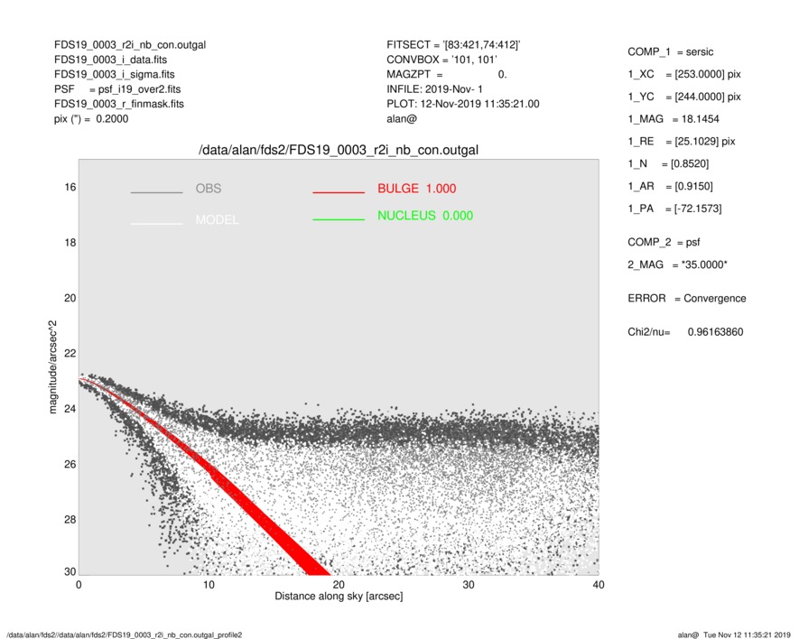Click the '1_PA = [-72.1573]' parameter

click(674, 208)
